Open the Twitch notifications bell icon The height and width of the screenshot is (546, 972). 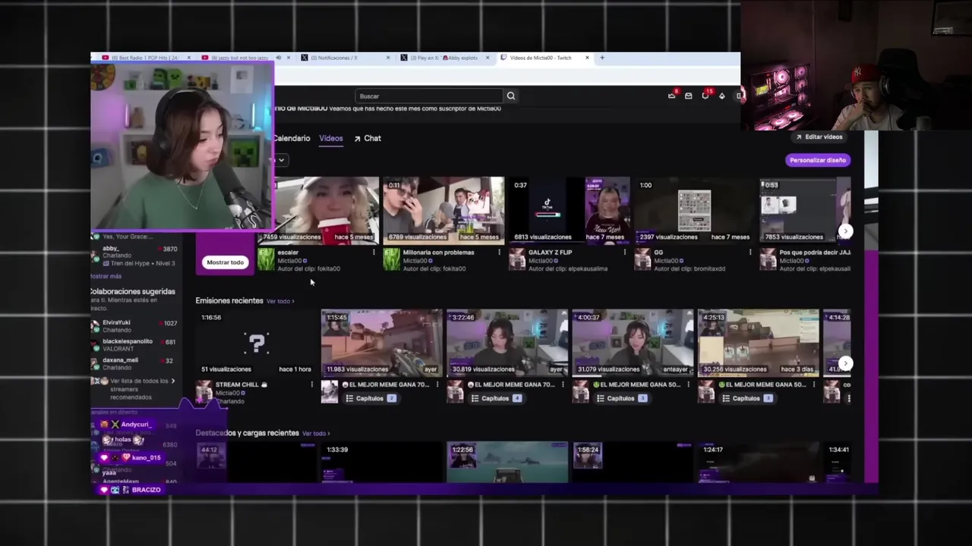(705, 96)
